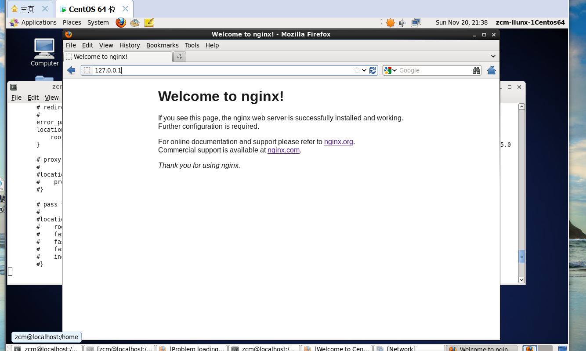Image resolution: width=586 pixels, height=351 pixels.
Task: Go to Firefox home page icon
Action: [x=492, y=70]
